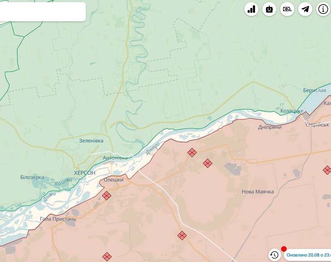Select the Дніпряни village label

270,127
